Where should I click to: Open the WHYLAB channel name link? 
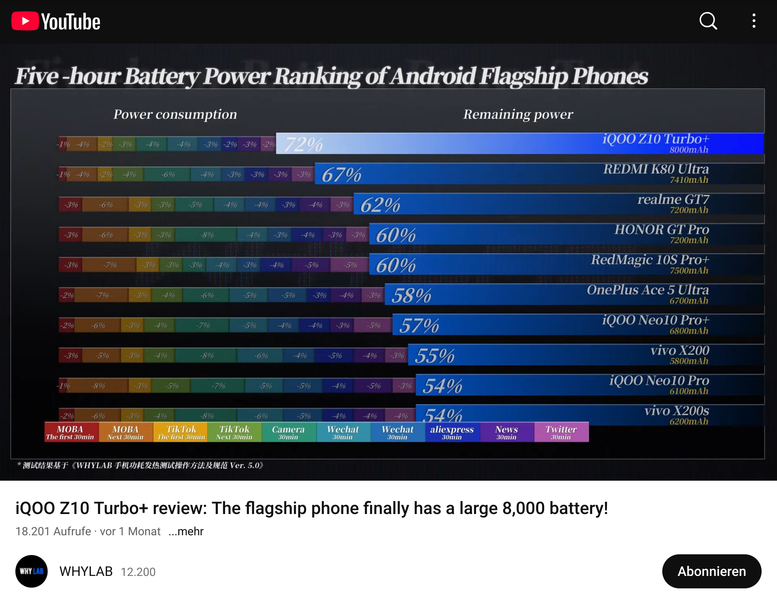pyautogui.click(x=85, y=571)
